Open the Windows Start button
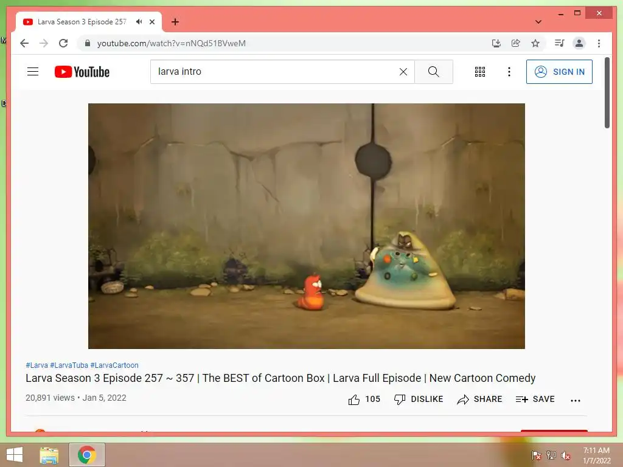Viewport: 623px width, 467px height. [15, 455]
